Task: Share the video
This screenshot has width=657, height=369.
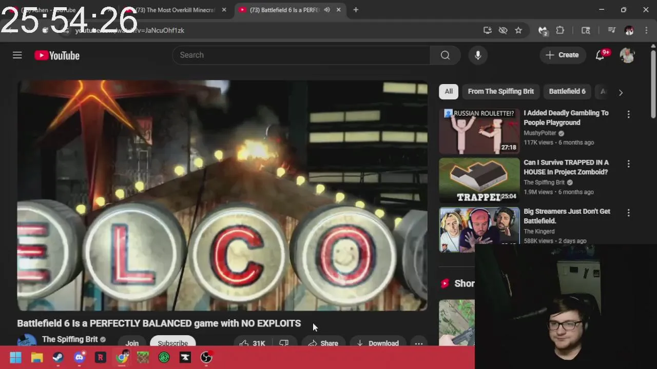Action: pos(323,343)
